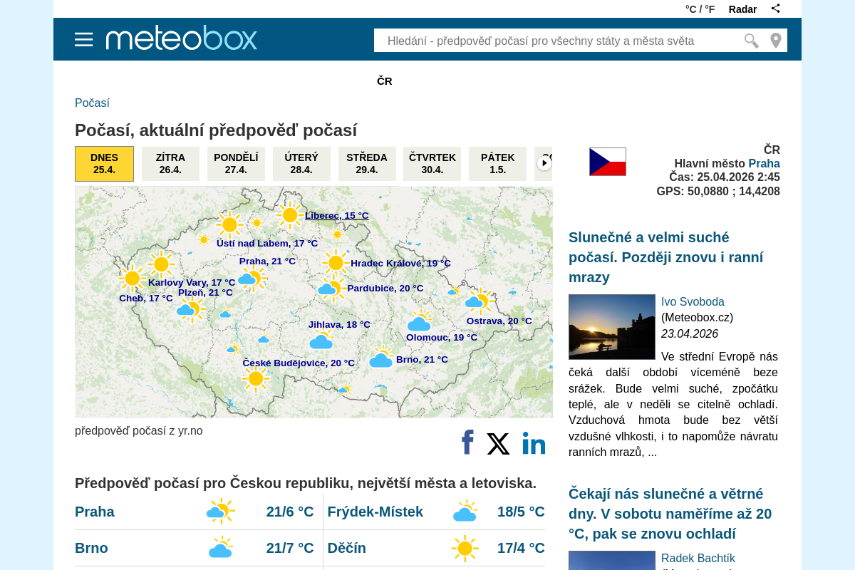
Task: Click the meteobox logo
Action: 181,38
